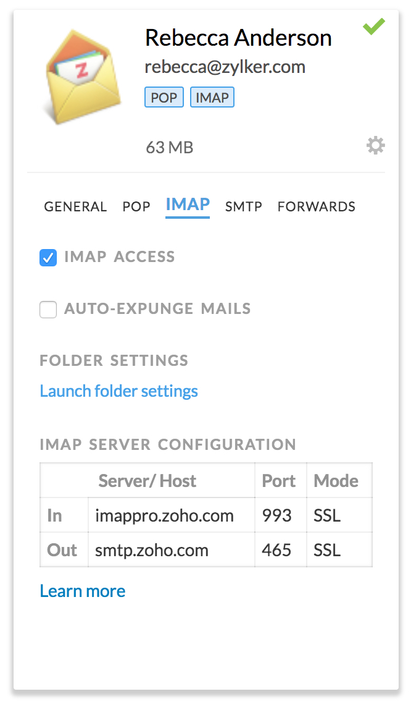Click the smtp.zoho.com server cell
This screenshot has height=707, width=411.
tap(152, 550)
